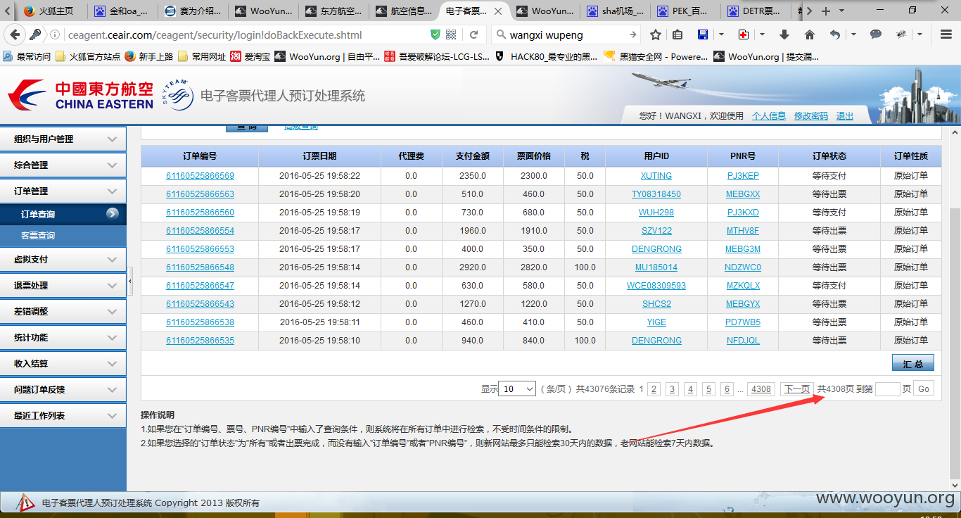Expand the 退票处理 sidebar section
961x518 pixels.
[63, 286]
